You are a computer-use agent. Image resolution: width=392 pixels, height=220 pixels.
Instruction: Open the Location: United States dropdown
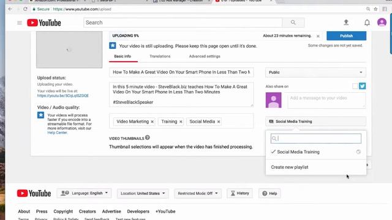[x=143, y=193]
